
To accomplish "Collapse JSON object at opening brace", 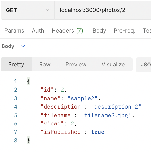I will coord(29,81).
